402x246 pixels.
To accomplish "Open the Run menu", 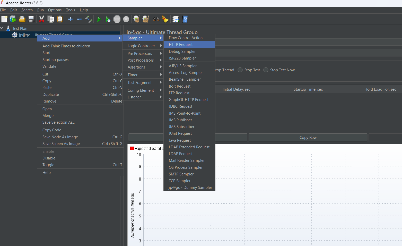I will tap(40, 10).
